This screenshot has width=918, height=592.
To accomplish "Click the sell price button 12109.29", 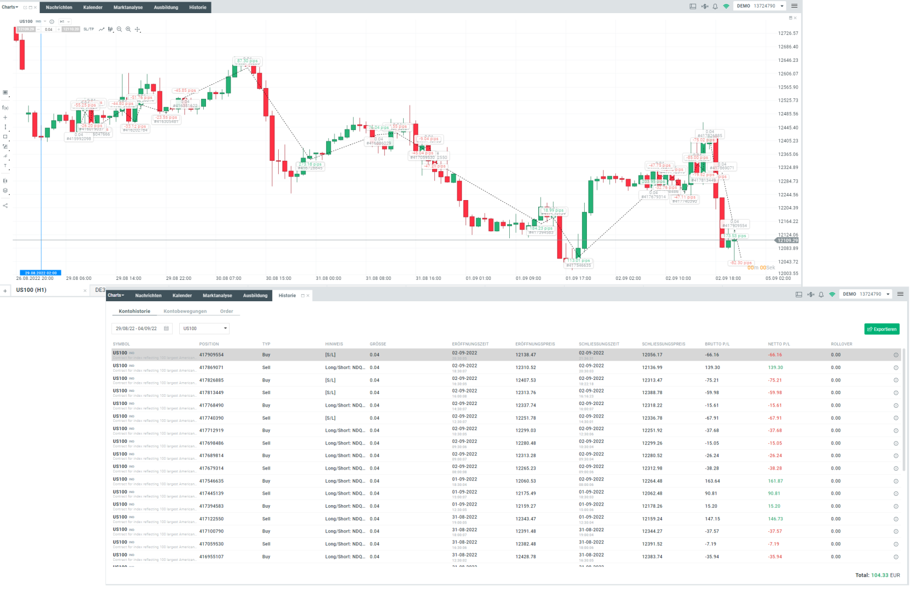I will pos(26,30).
